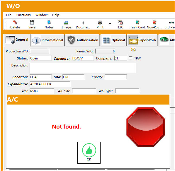
Task: Switch to the Authorization tab
Action: (82, 40)
